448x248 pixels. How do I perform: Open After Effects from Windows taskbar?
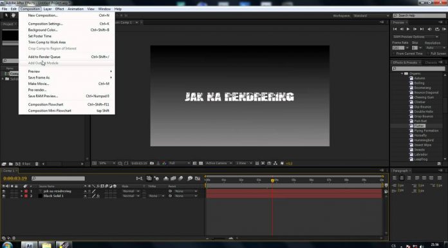click(x=30, y=245)
